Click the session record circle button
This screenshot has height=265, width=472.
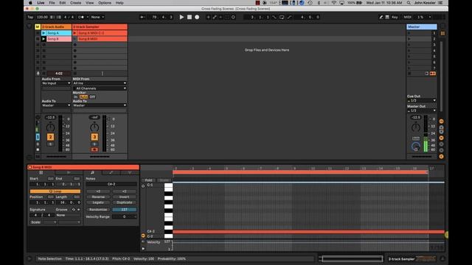[233, 17]
